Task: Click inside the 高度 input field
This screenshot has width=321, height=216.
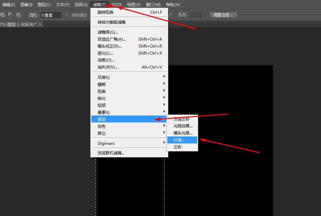Action: 195,15
